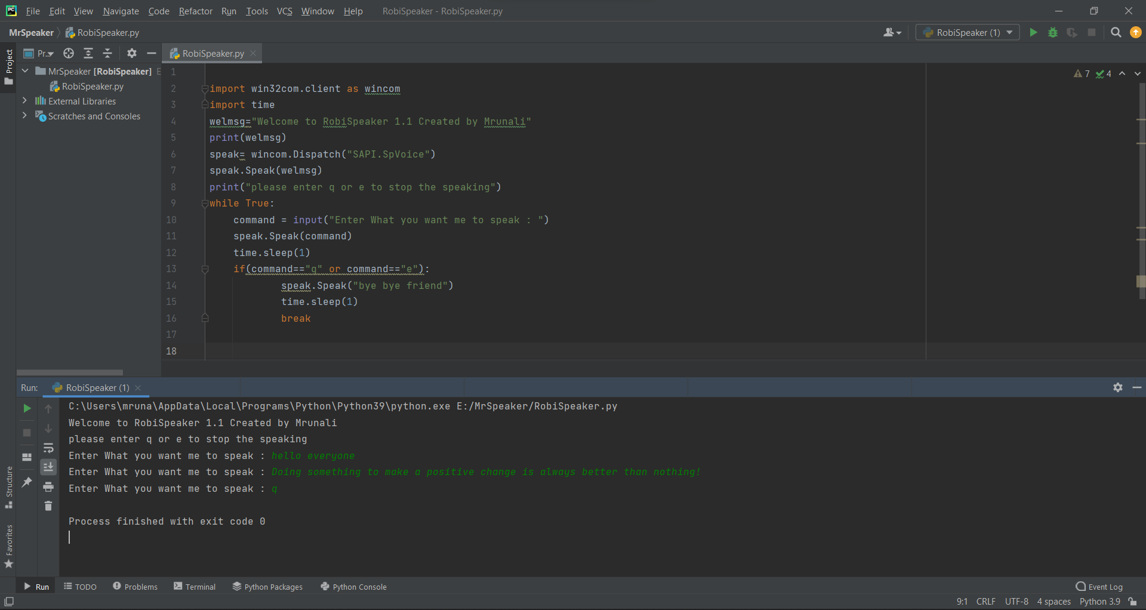Open the Code menu
This screenshot has height=610, width=1146.
pyautogui.click(x=159, y=11)
